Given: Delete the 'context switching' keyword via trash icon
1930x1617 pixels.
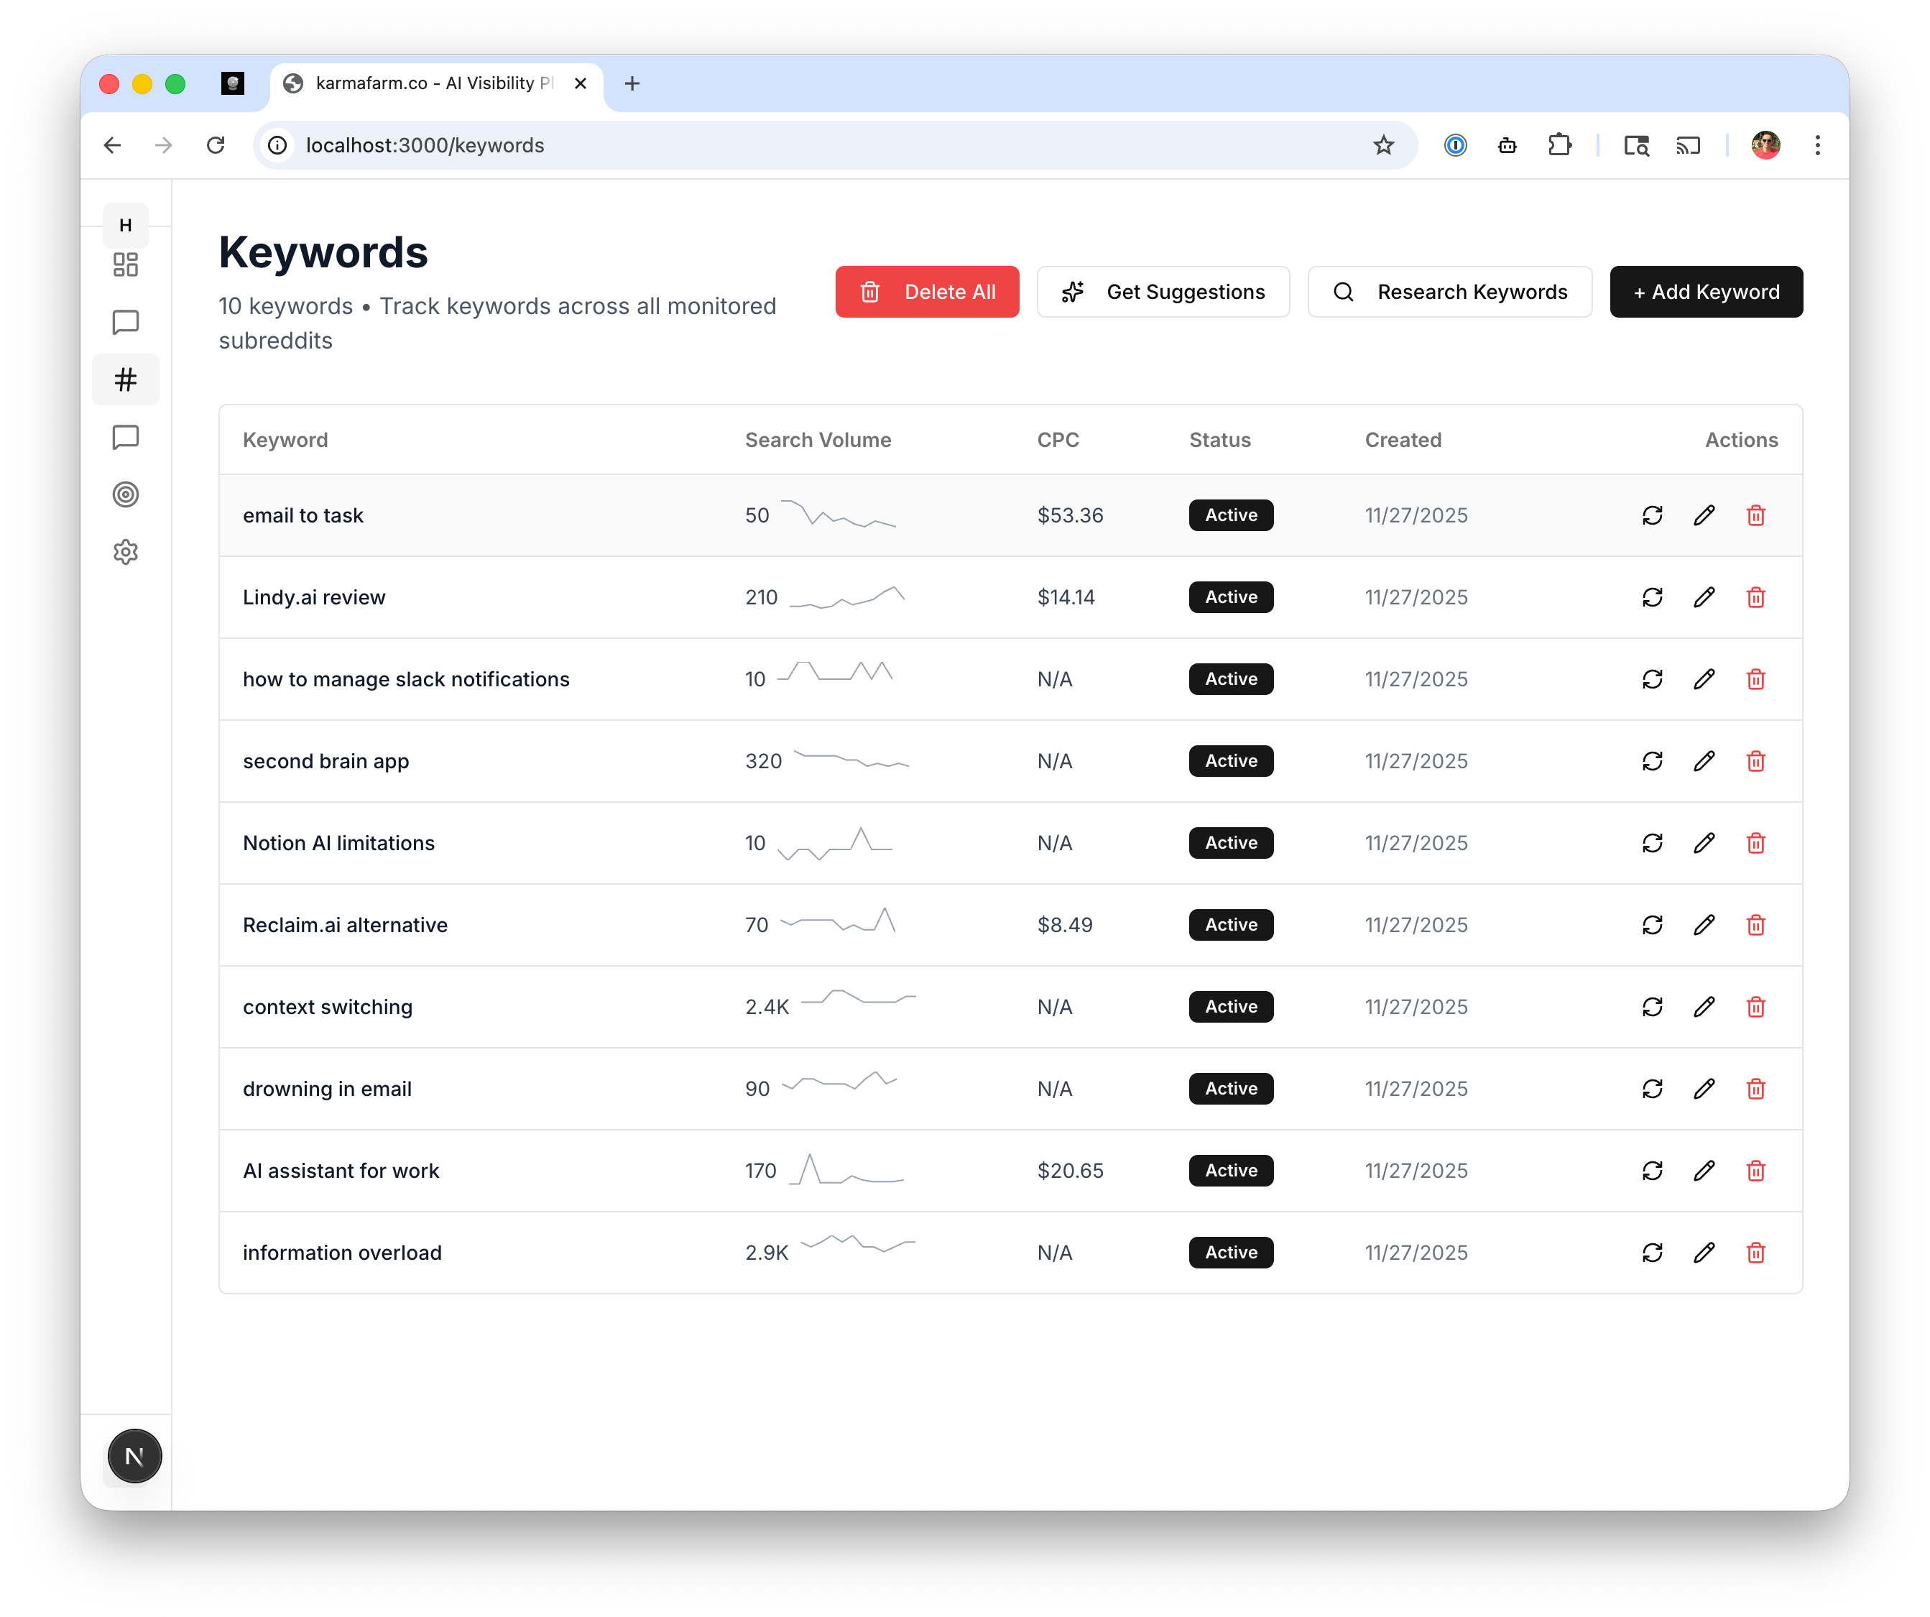Looking at the screenshot, I should pyautogui.click(x=1755, y=1007).
